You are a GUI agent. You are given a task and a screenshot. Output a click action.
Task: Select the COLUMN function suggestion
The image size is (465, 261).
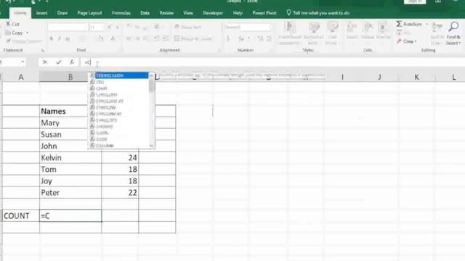(x=119, y=146)
